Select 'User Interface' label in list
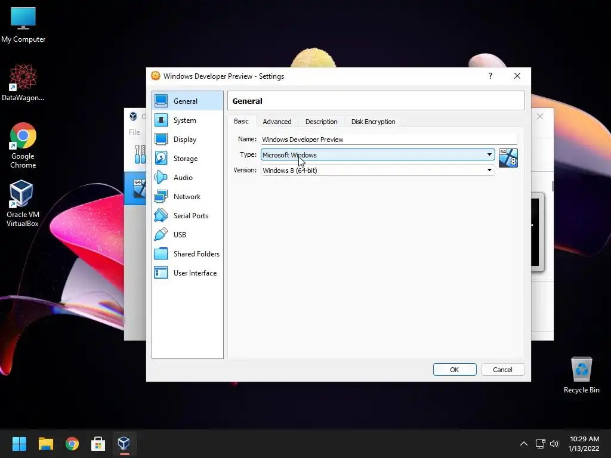 click(x=195, y=273)
